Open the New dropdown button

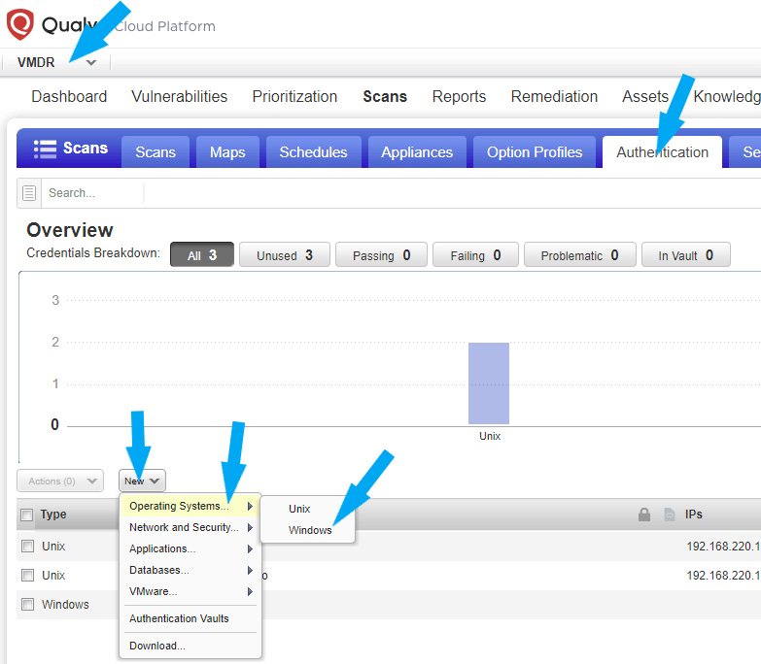pyautogui.click(x=142, y=481)
